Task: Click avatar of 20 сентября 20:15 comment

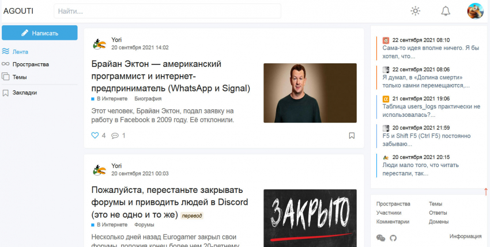Action: coord(386,157)
